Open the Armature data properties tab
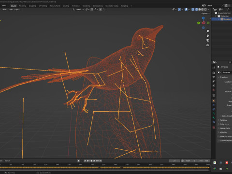This screenshot has height=174, width=232. (214, 114)
